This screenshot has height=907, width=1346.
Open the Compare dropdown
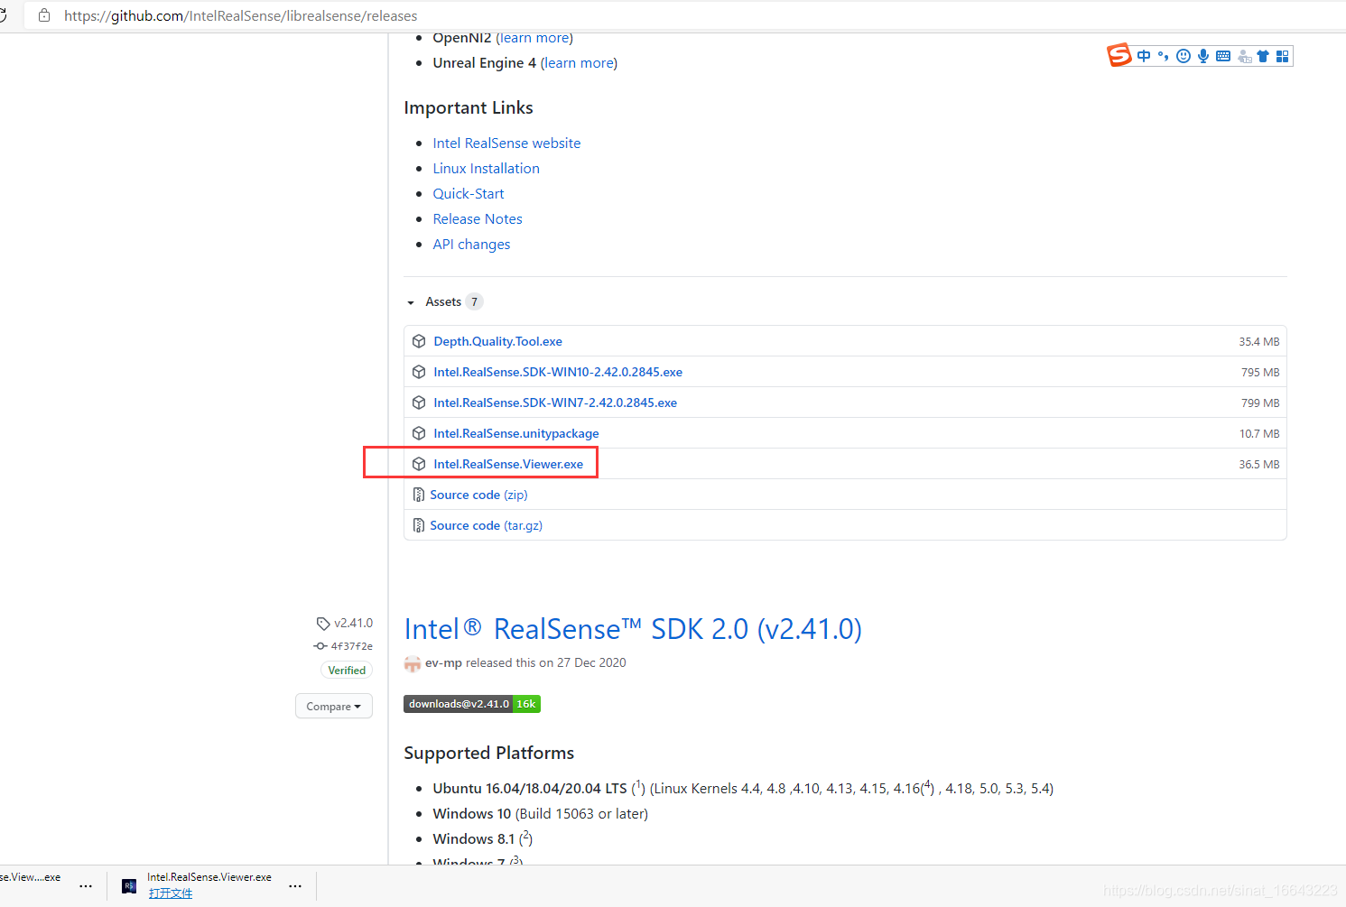point(333,707)
